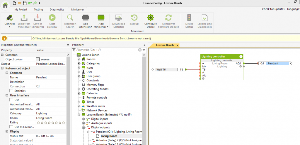Click the Object colour swatch
Screen dimensions: 300x145
38,59
